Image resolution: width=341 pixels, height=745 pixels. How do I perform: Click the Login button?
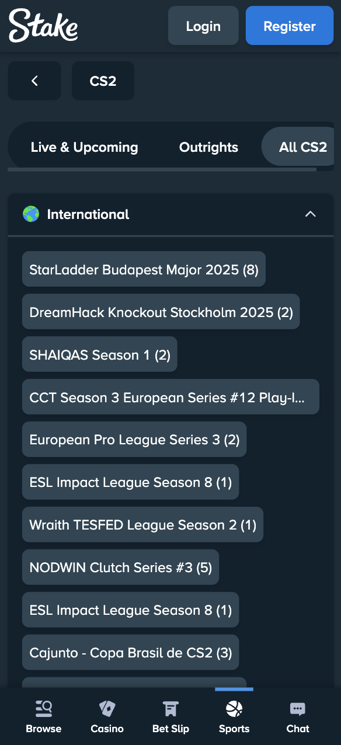click(203, 25)
